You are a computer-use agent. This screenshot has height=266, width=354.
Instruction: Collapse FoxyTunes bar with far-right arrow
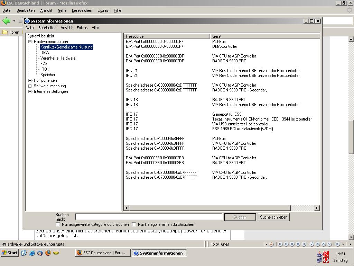350,244
